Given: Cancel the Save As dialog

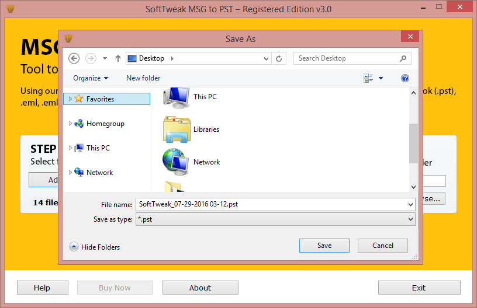Looking at the screenshot, I should 383,246.
